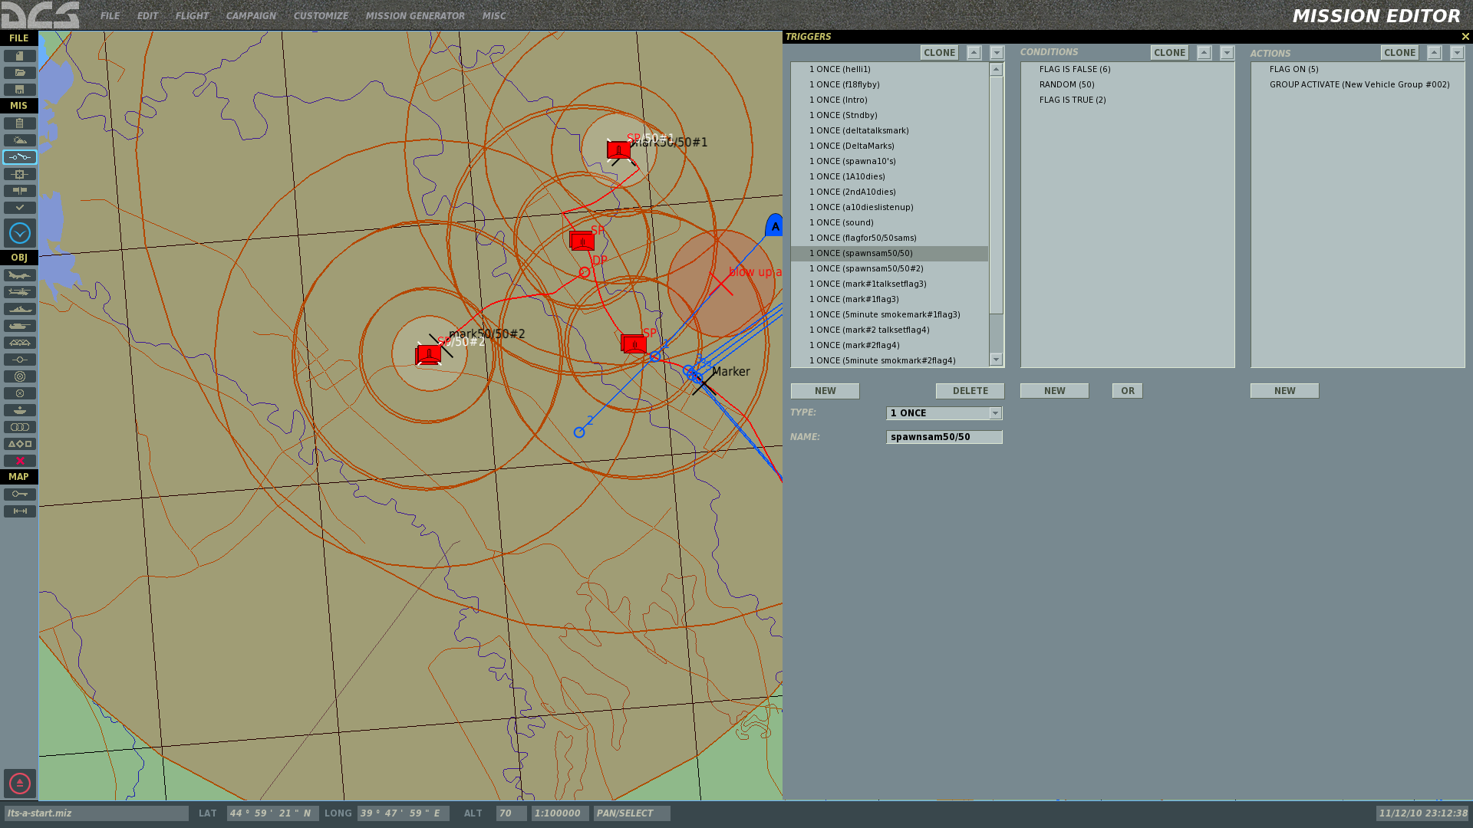Open the blue clock mission time icon
This screenshot has width=1473, height=828.
click(x=20, y=233)
